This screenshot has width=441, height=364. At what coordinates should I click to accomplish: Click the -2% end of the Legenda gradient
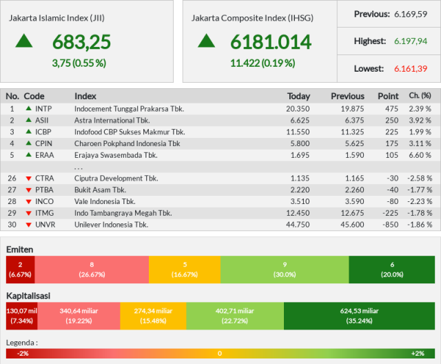tap(23, 353)
